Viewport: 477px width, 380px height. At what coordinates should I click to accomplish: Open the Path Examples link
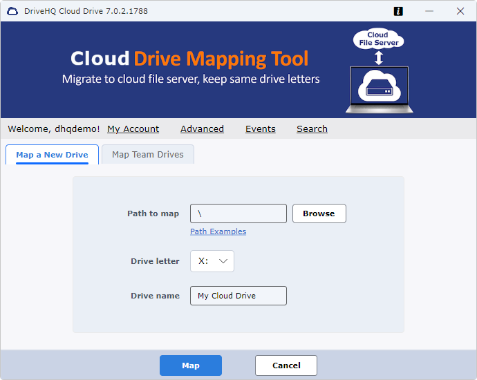coord(218,231)
